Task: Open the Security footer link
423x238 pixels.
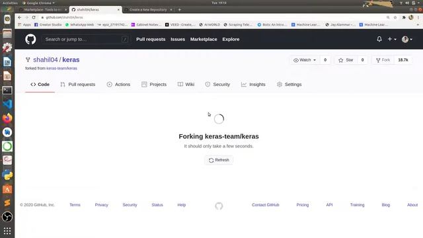Action: tap(130, 205)
